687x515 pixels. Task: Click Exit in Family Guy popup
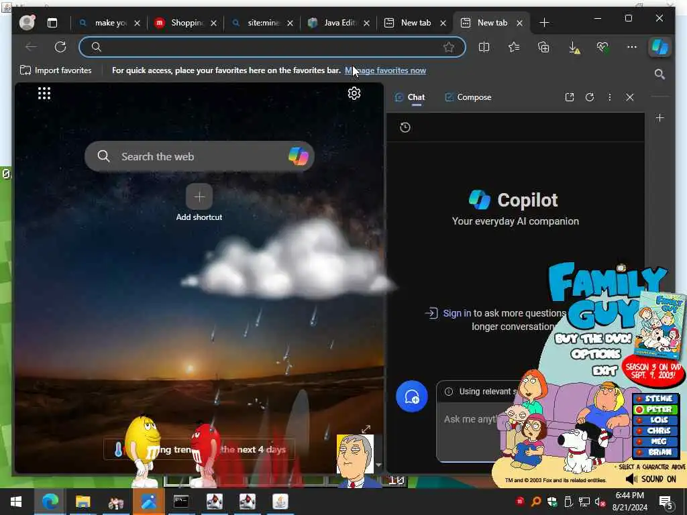tap(604, 371)
